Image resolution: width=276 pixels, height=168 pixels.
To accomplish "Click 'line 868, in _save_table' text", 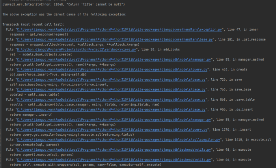I will [233, 100].
